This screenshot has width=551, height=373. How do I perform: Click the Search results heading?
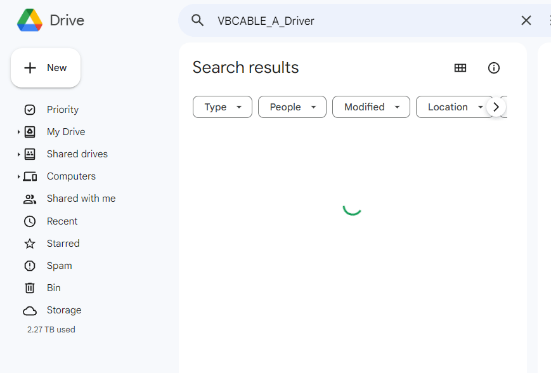click(x=245, y=67)
